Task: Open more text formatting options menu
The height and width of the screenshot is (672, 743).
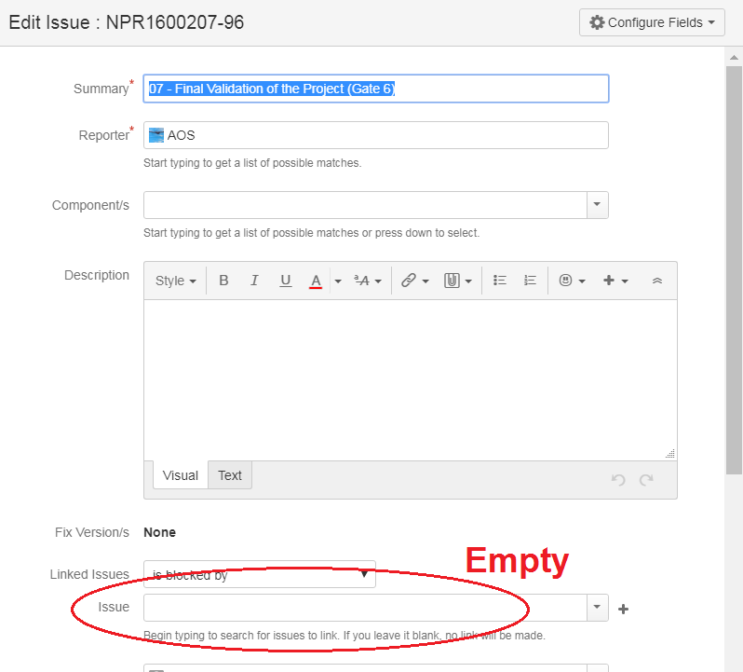Action: click(x=368, y=281)
